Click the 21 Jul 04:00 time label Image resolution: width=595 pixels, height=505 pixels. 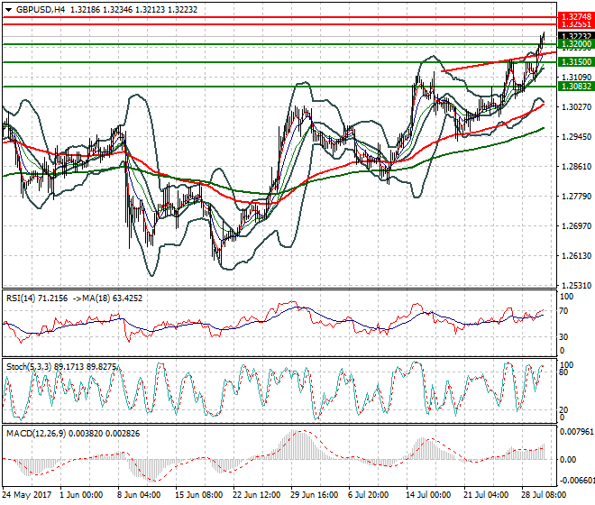486,495
